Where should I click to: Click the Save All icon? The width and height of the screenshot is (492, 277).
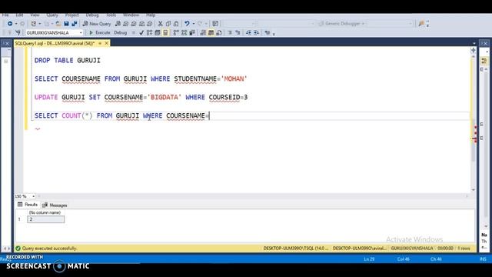pos(75,24)
